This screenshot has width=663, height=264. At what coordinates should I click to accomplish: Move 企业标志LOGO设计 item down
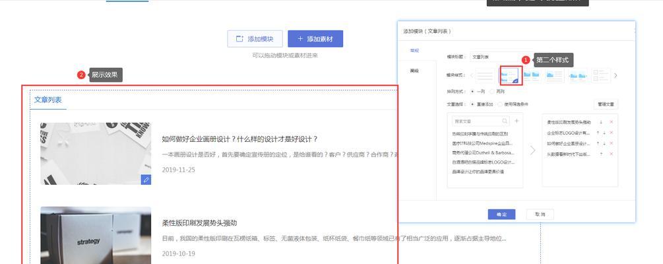[x=604, y=133]
